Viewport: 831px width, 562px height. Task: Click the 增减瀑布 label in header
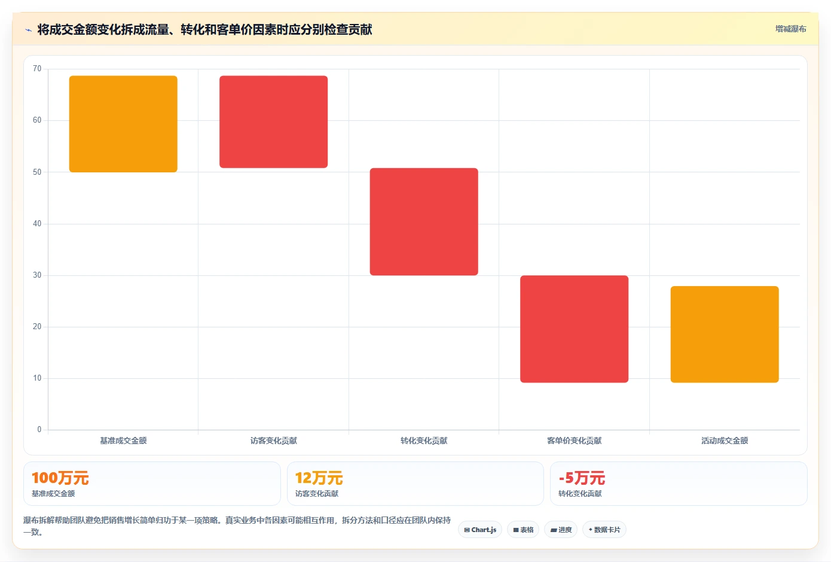(x=791, y=29)
